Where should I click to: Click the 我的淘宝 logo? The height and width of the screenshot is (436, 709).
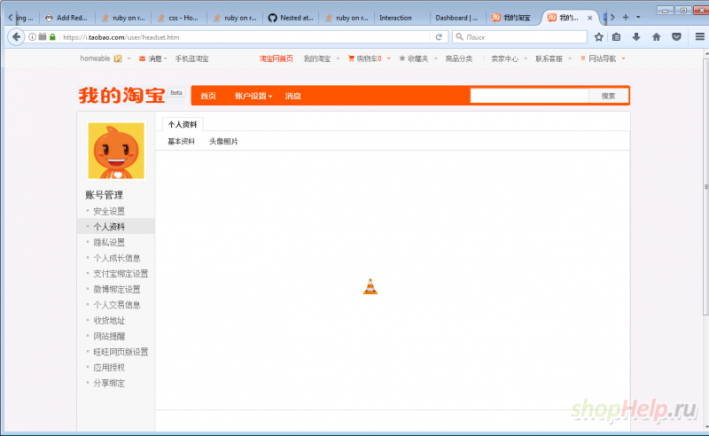121,96
